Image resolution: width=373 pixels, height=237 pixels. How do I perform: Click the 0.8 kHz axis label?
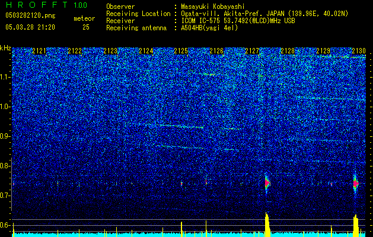click(5, 166)
